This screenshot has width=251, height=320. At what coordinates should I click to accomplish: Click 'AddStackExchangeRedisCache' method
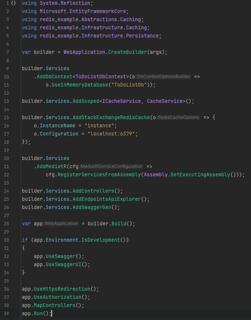pyautogui.click(x=111, y=117)
